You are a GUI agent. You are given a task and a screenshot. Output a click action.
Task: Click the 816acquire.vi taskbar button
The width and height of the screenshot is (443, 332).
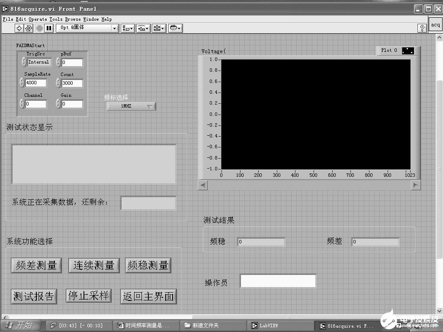click(x=348, y=326)
